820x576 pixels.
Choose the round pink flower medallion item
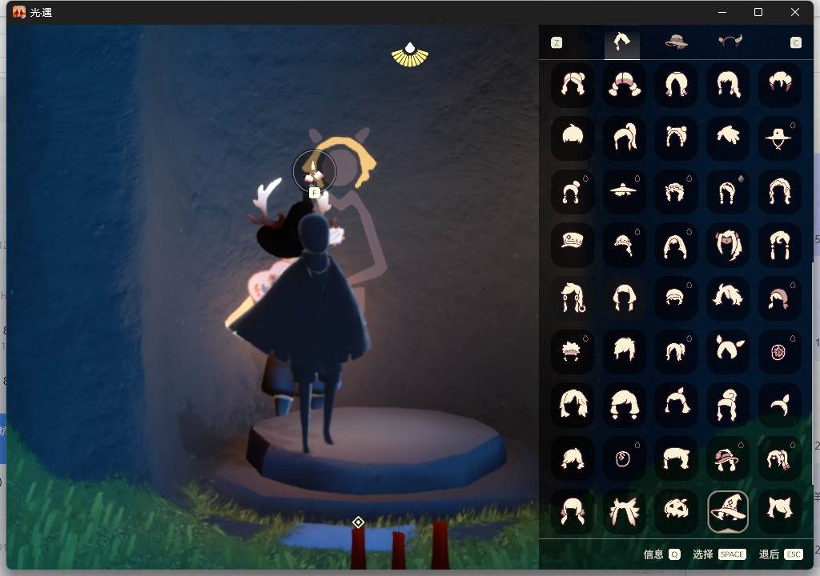pos(779,351)
